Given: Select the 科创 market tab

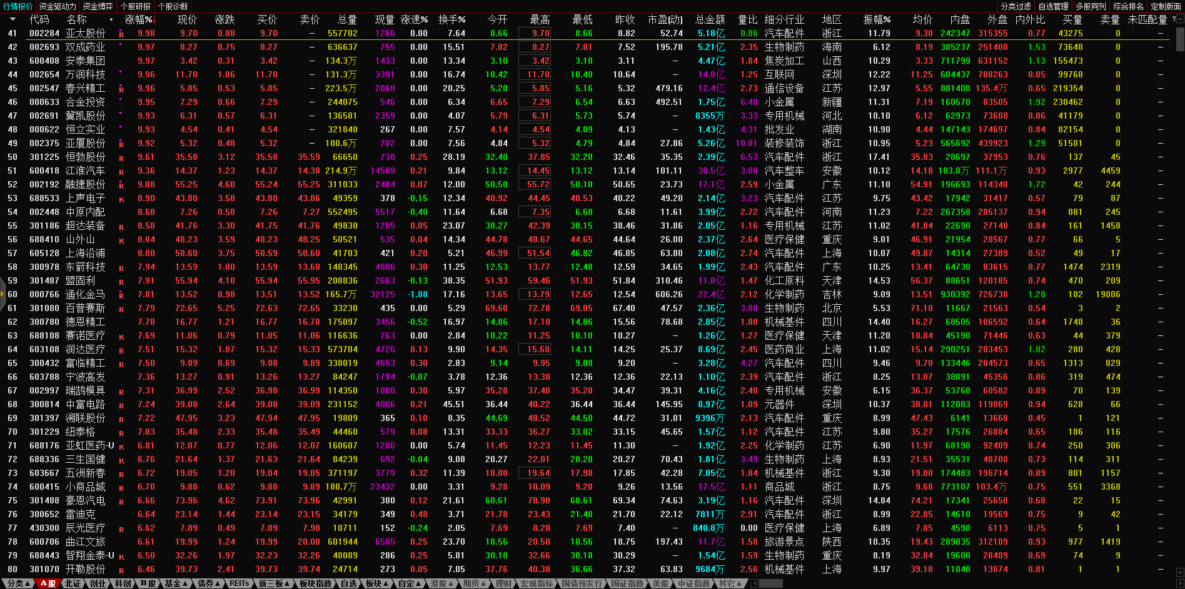Looking at the screenshot, I should (x=123, y=583).
